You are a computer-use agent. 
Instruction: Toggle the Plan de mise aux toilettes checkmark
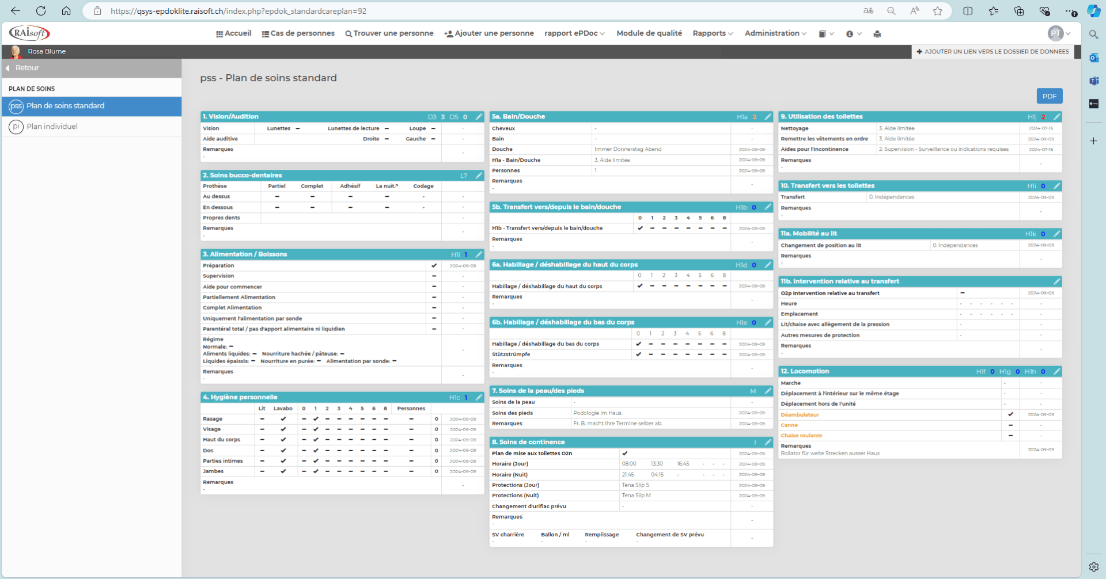point(626,453)
